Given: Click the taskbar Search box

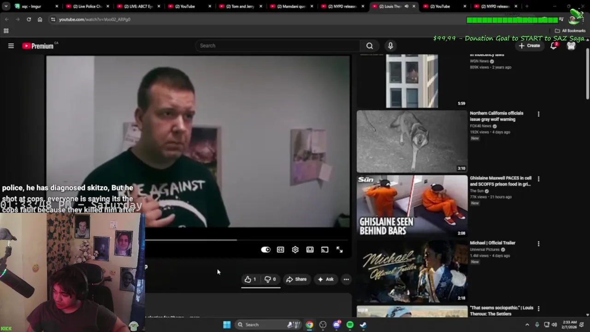Looking at the screenshot, I should point(269,325).
